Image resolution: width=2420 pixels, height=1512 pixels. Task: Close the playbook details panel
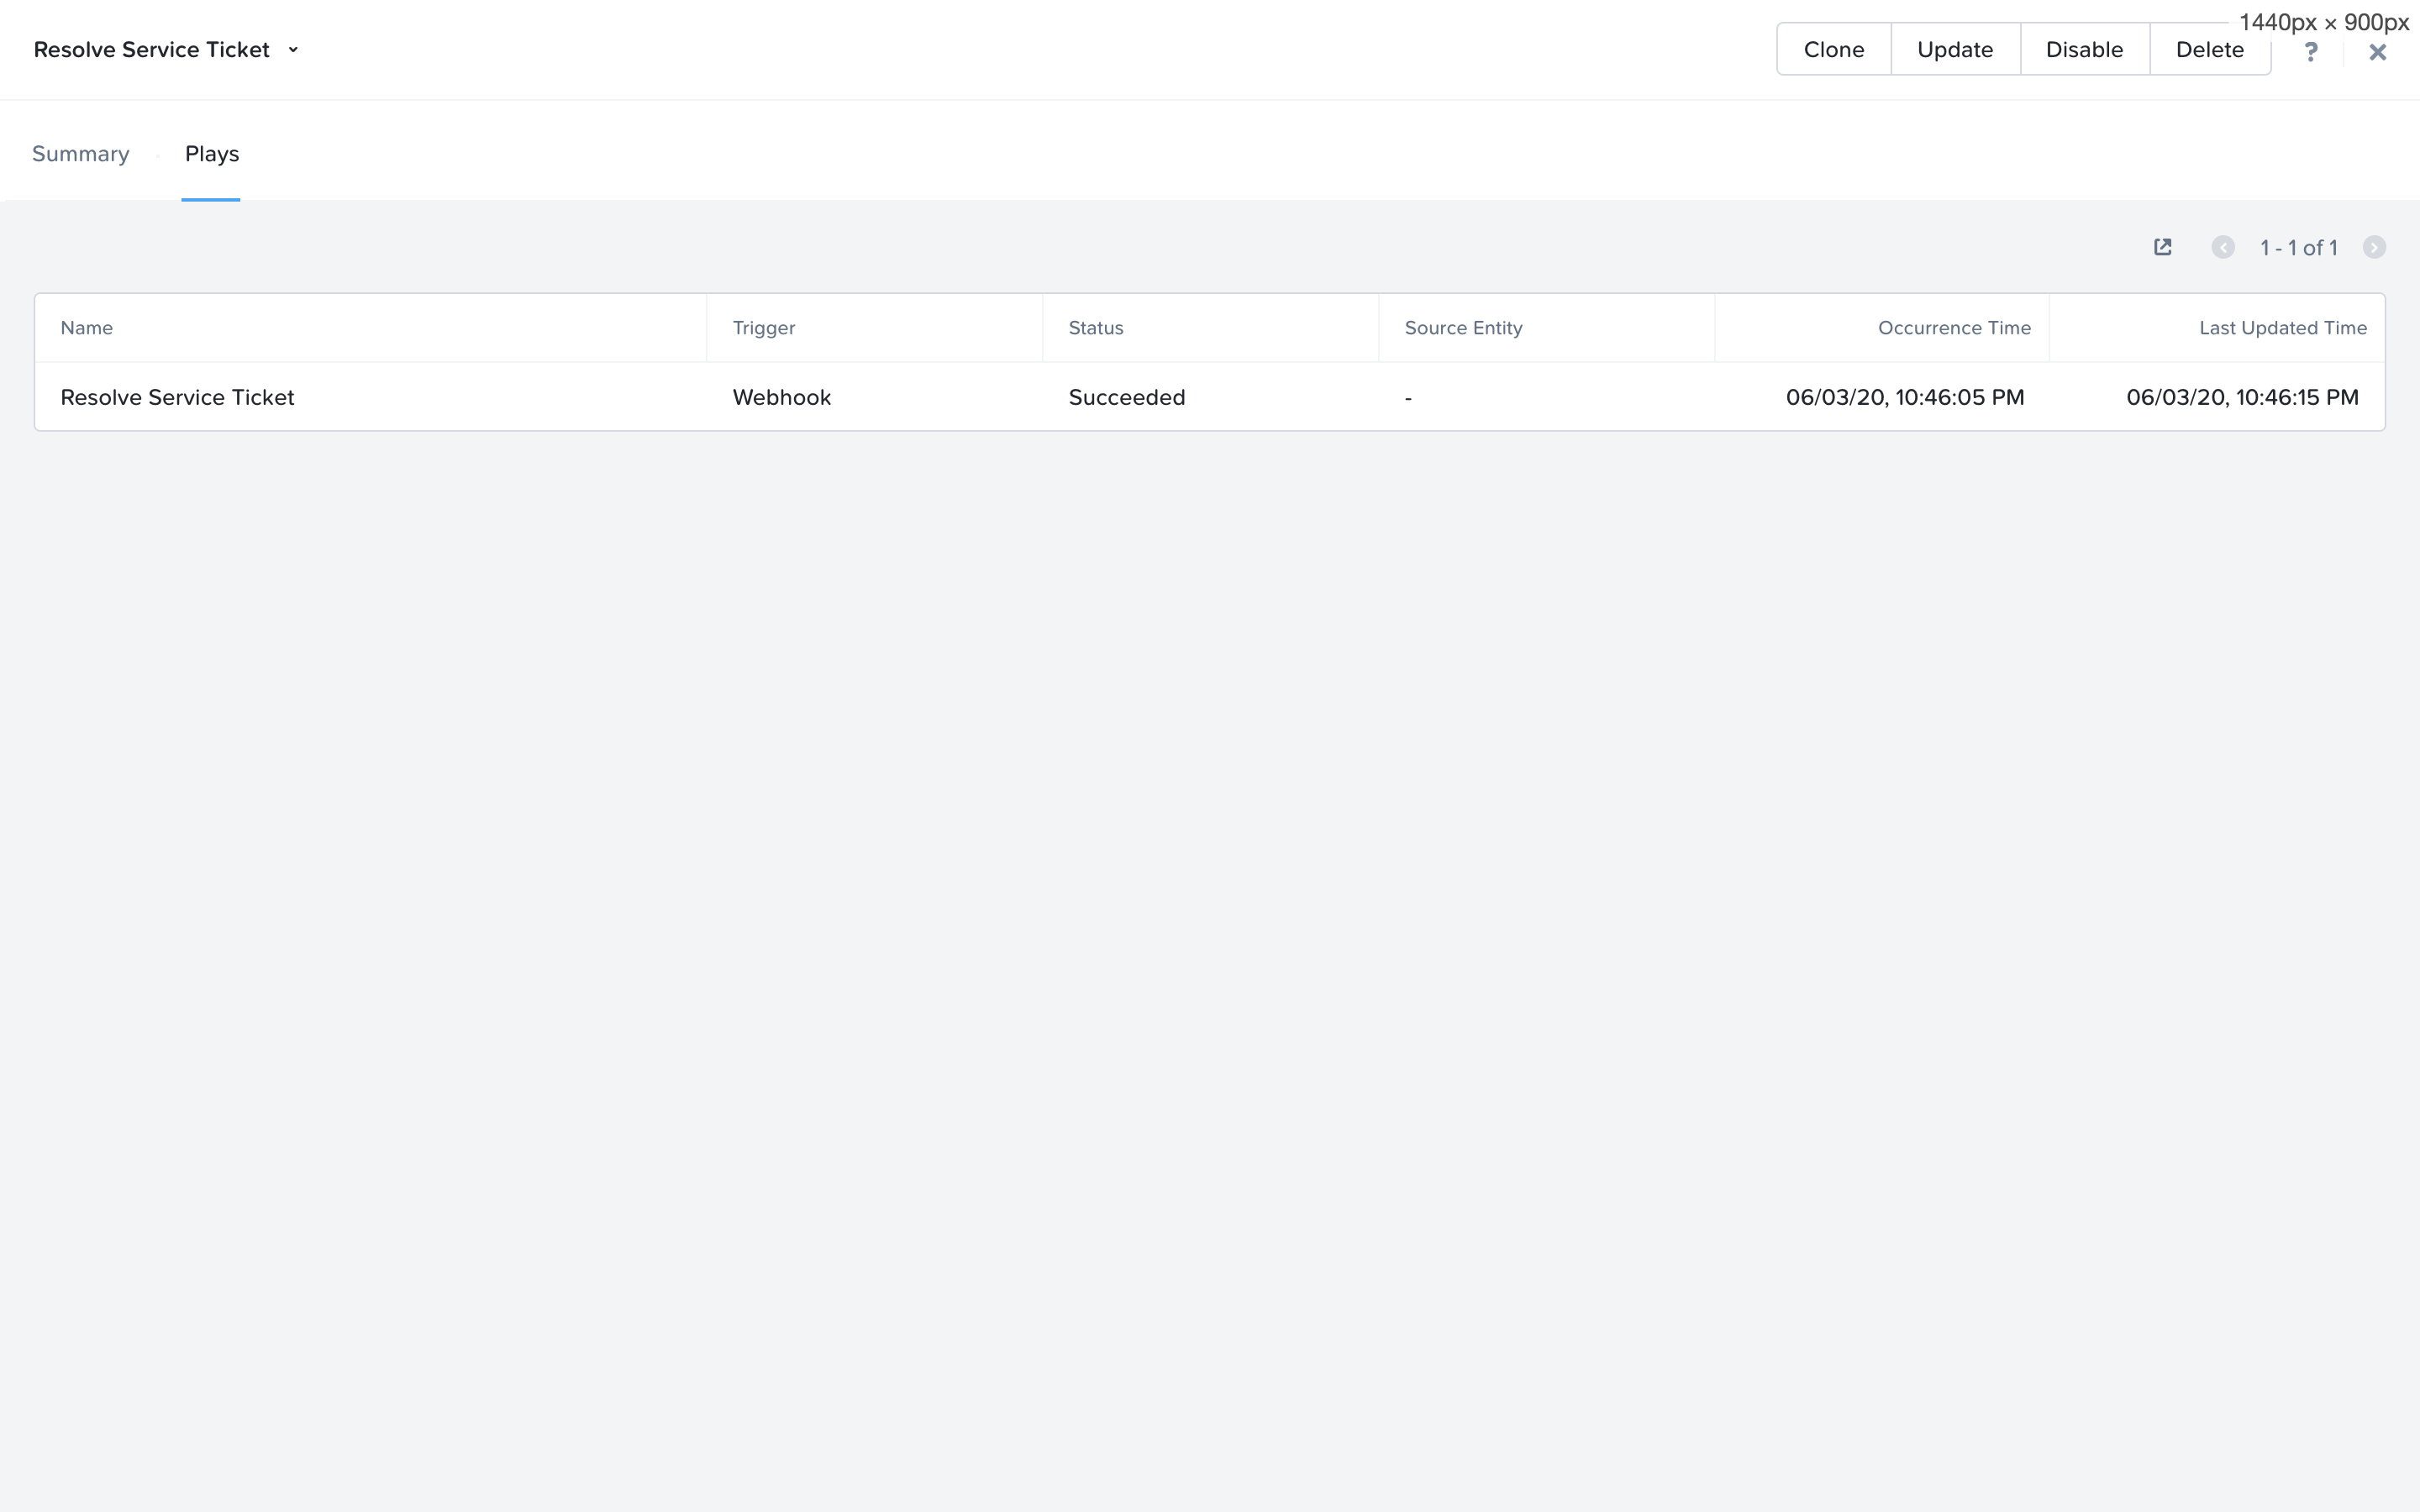[x=2378, y=52]
